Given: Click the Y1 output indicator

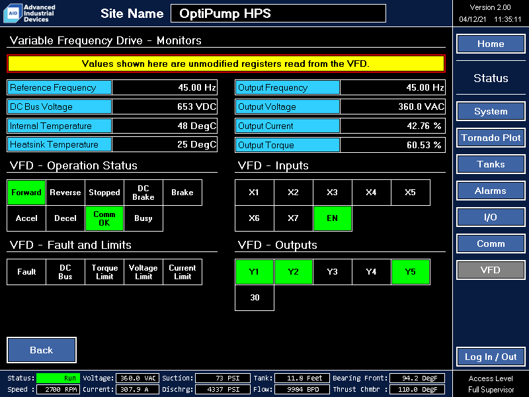Looking at the screenshot, I should [x=255, y=272].
